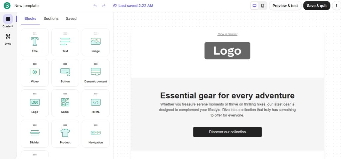This screenshot has width=341, height=159.
Task: Select the Dynamic content block
Action: point(96,73)
